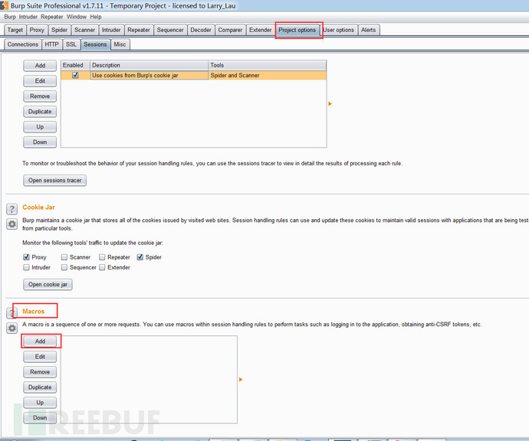Screen dimensions: 529x441
Task: Enable Sequencer cookie jar monitoring
Action: pyautogui.click(x=64, y=267)
